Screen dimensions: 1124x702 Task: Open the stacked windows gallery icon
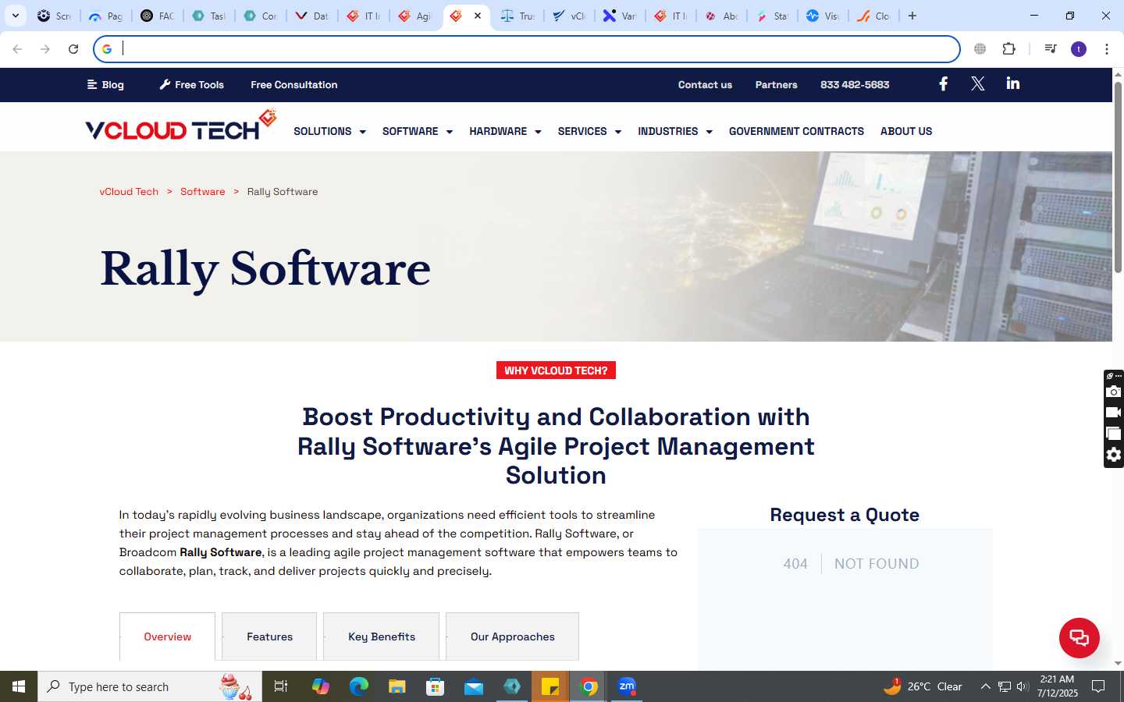point(1114,433)
